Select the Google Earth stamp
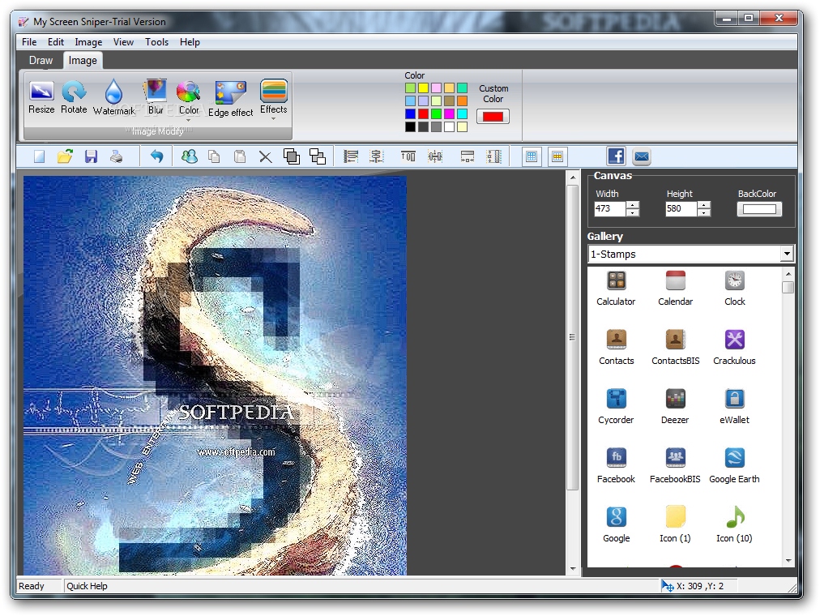 tap(734, 466)
